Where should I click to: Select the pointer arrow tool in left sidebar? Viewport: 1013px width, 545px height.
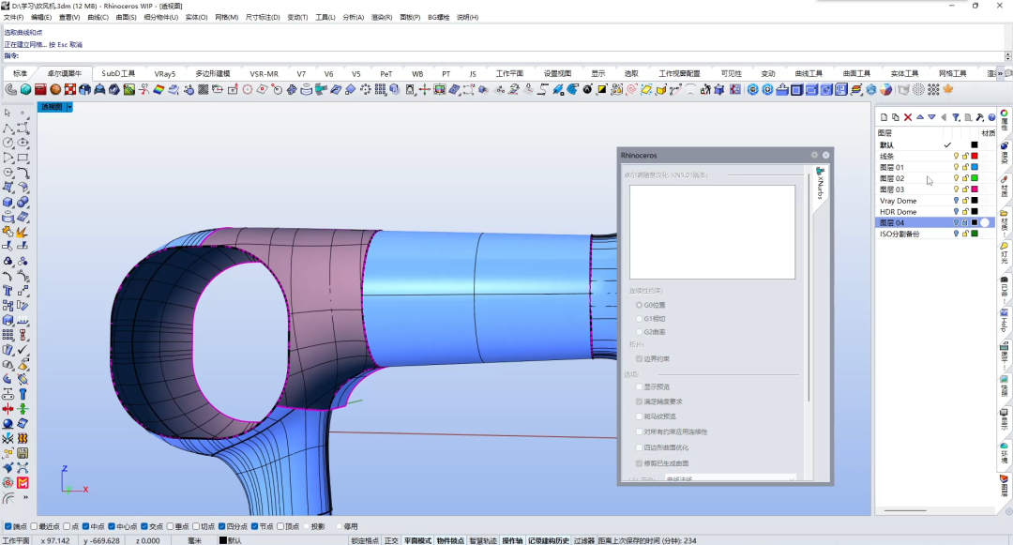point(8,113)
